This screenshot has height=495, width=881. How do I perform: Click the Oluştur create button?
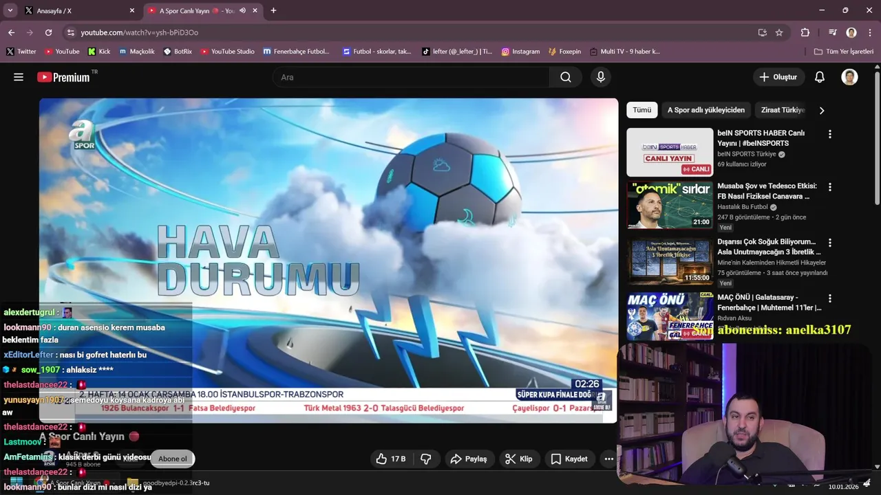(x=778, y=77)
